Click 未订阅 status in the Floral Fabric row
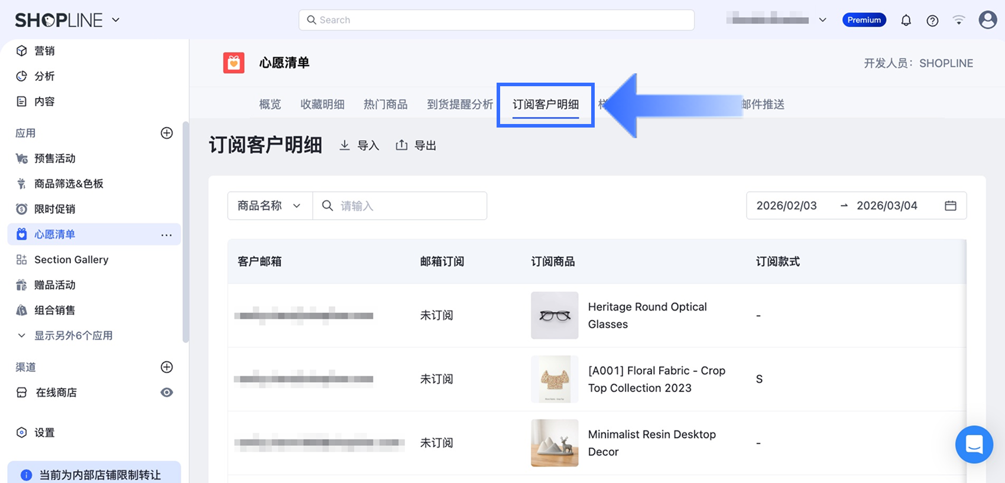Viewport: 1005px width, 483px height. [x=437, y=379]
